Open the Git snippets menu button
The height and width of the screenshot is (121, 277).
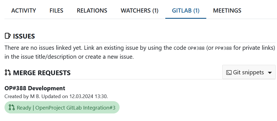tap(249, 72)
